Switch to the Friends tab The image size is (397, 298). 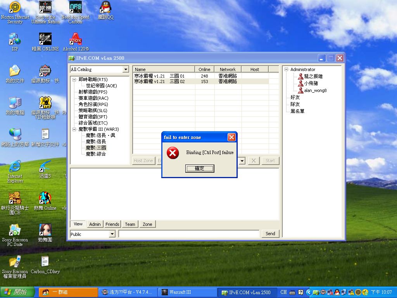(112, 224)
